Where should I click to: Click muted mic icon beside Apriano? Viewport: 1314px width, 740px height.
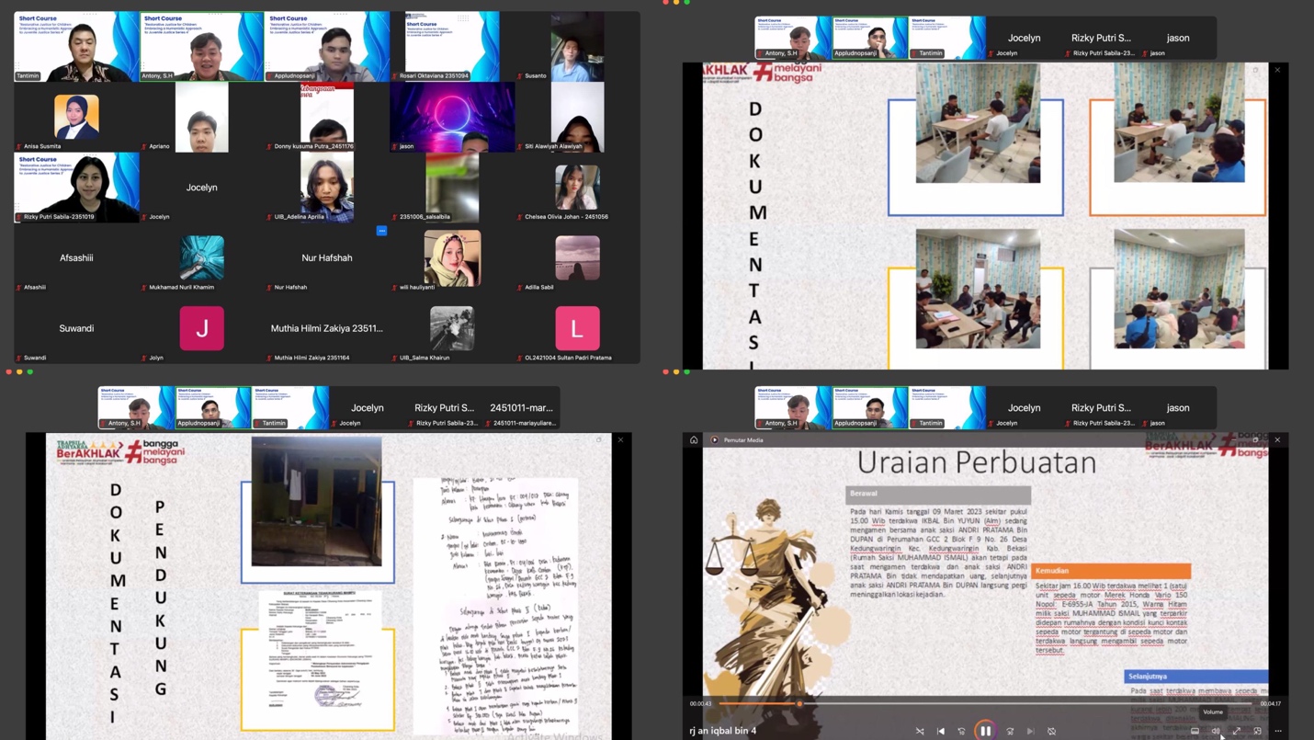[144, 146]
